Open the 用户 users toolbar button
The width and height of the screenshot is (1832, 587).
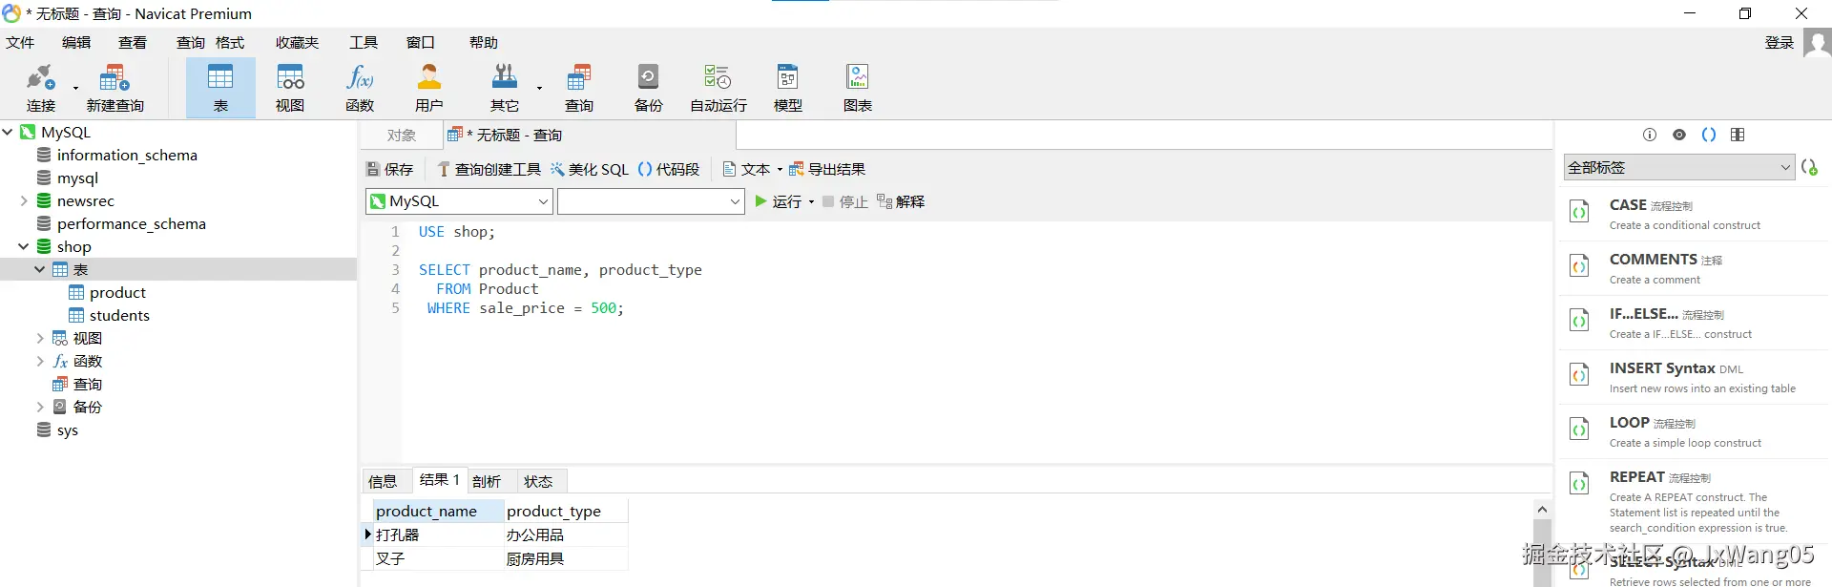point(429,89)
